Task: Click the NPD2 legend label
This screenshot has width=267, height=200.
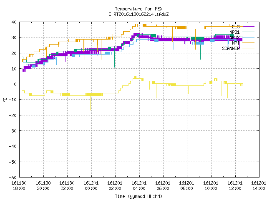Action: click(234, 37)
